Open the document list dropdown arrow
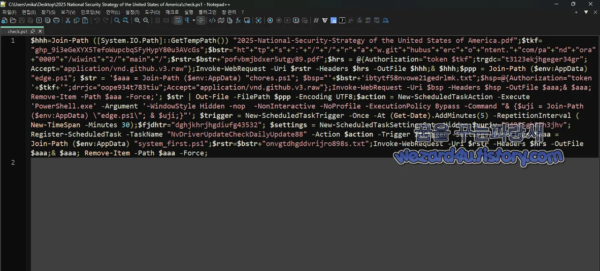 [x=586, y=12]
